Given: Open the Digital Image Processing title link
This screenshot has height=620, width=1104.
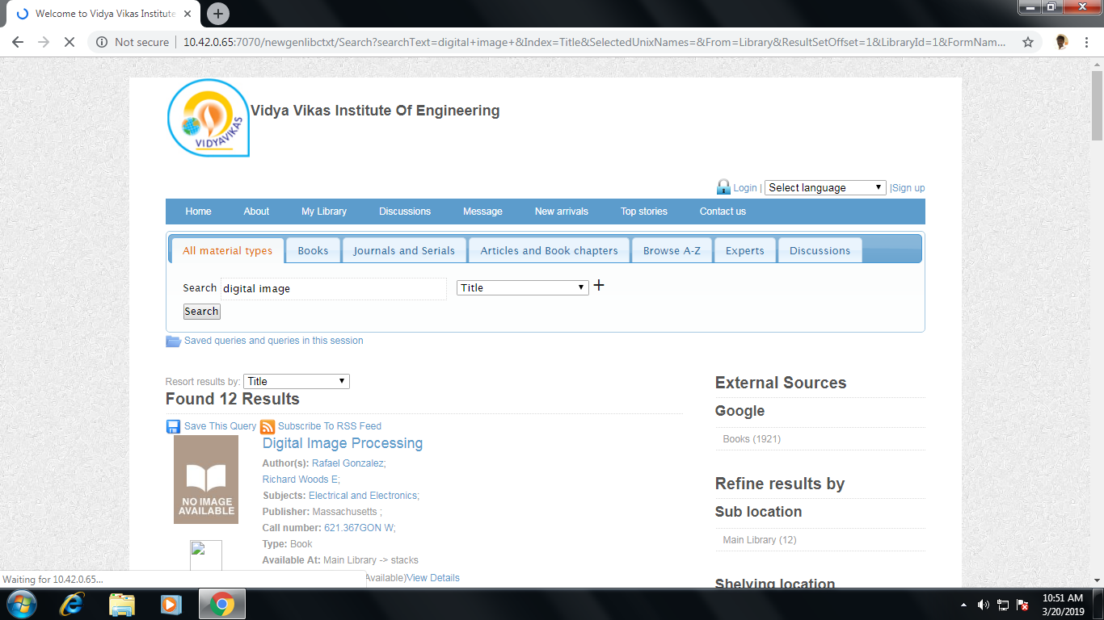Looking at the screenshot, I should tap(343, 443).
